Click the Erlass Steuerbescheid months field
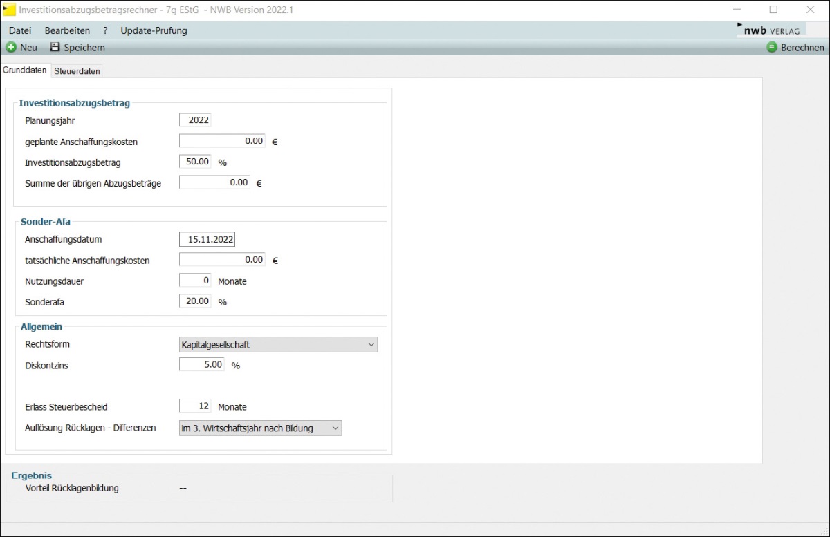Screen dimensions: 830x537 (195, 406)
